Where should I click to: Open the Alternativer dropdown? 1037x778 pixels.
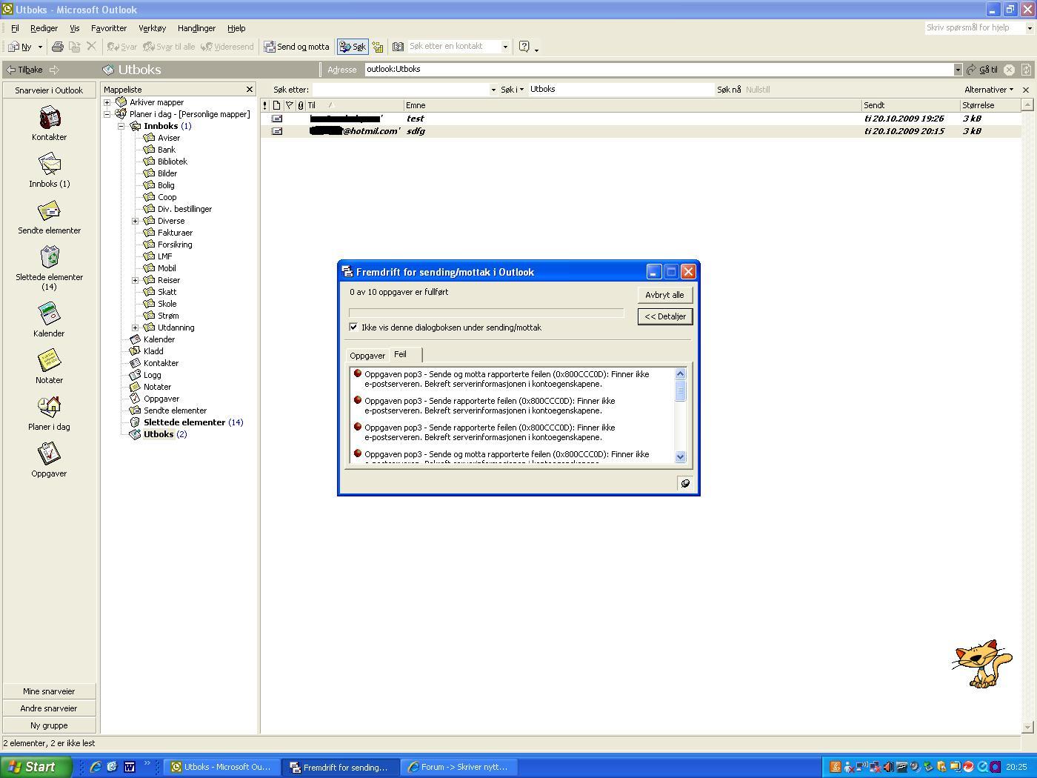989,90
